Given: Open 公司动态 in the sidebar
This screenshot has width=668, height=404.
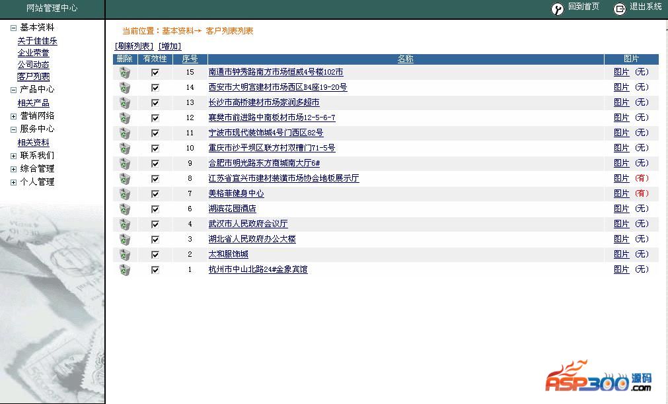Looking at the screenshot, I should point(33,65).
